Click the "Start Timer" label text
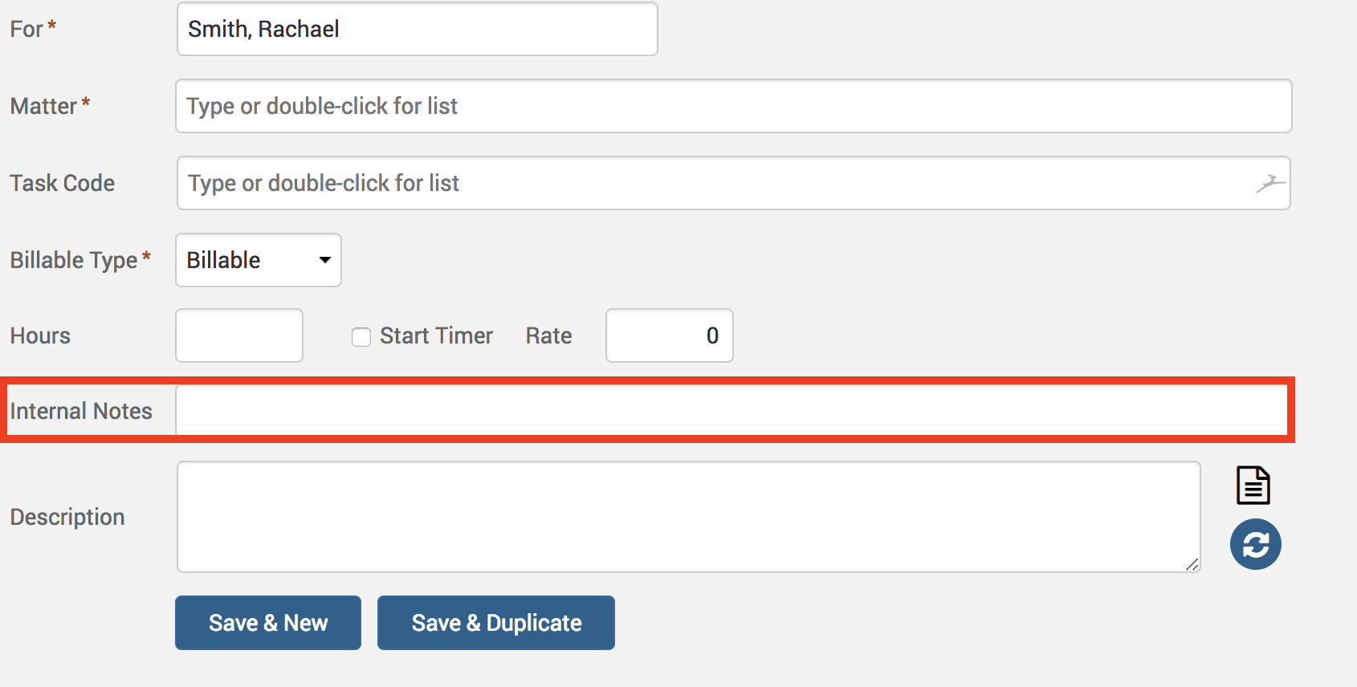Screen dimensions: 1357x687 point(436,335)
